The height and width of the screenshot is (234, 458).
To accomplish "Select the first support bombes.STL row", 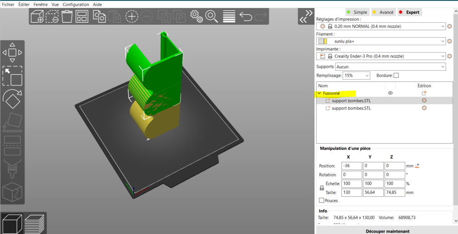I will click(x=384, y=101).
